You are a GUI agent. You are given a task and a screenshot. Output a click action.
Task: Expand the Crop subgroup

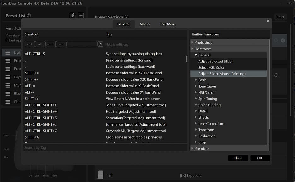196,142
